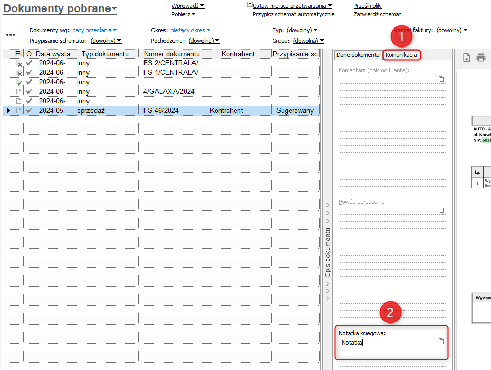Toggle checkmark in 4/GALAXIA/2024 row
The height and width of the screenshot is (370, 491).
[x=29, y=91]
